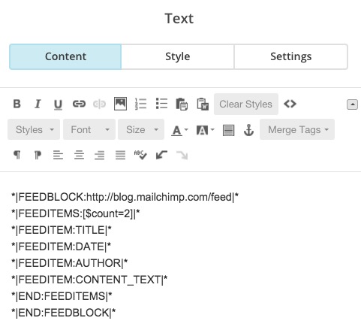Paste from Word icon
361x333 pixels.
click(x=203, y=104)
